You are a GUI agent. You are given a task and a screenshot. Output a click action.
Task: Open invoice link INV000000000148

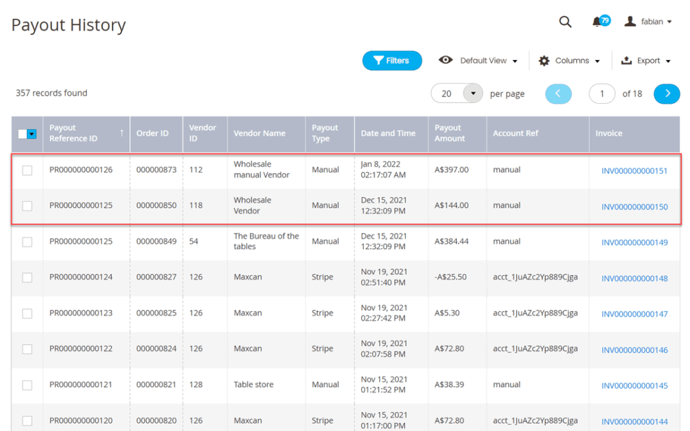[x=634, y=278]
